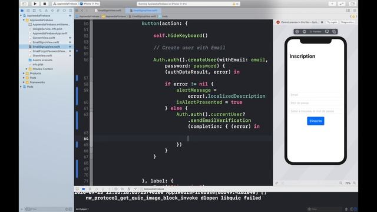Toggle the inspector panel

pyautogui.click(x=352, y=4)
